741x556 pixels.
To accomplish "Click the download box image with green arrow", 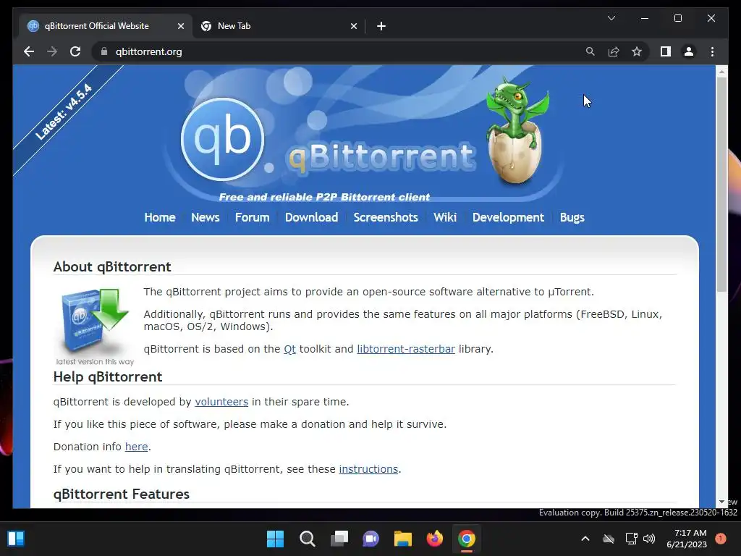I will (x=95, y=327).
